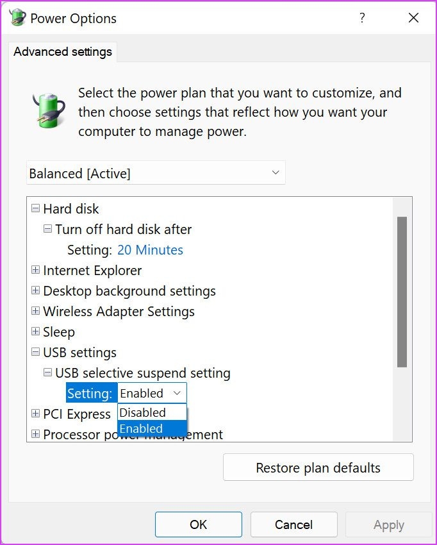Expand Wireless Adapter Settings

[x=35, y=311]
